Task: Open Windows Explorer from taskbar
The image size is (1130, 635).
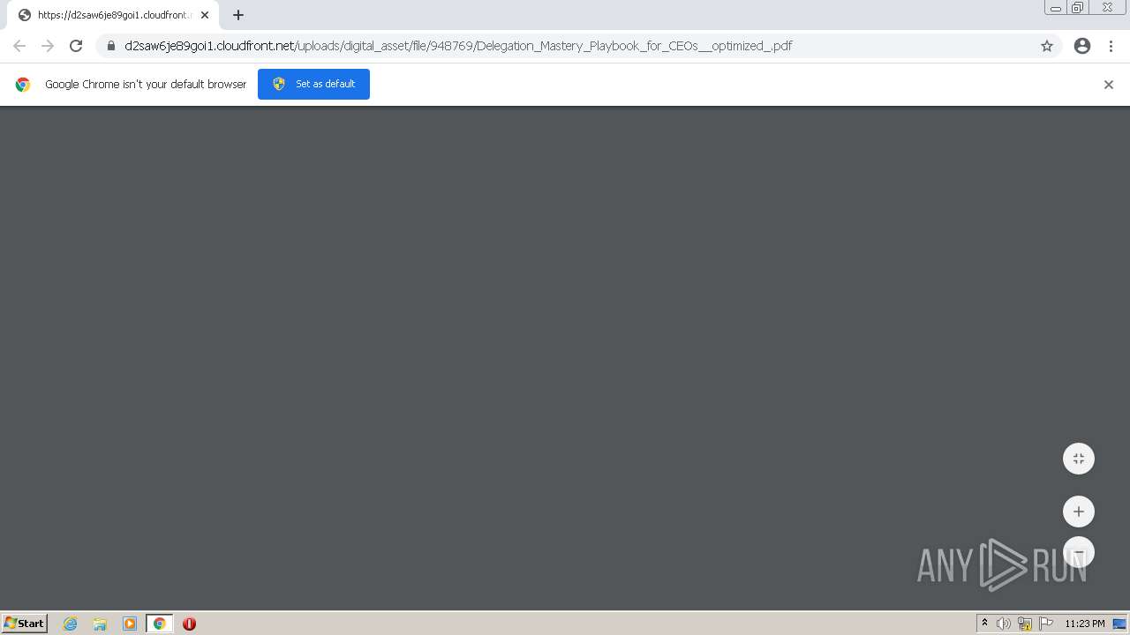Action: click(x=100, y=624)
